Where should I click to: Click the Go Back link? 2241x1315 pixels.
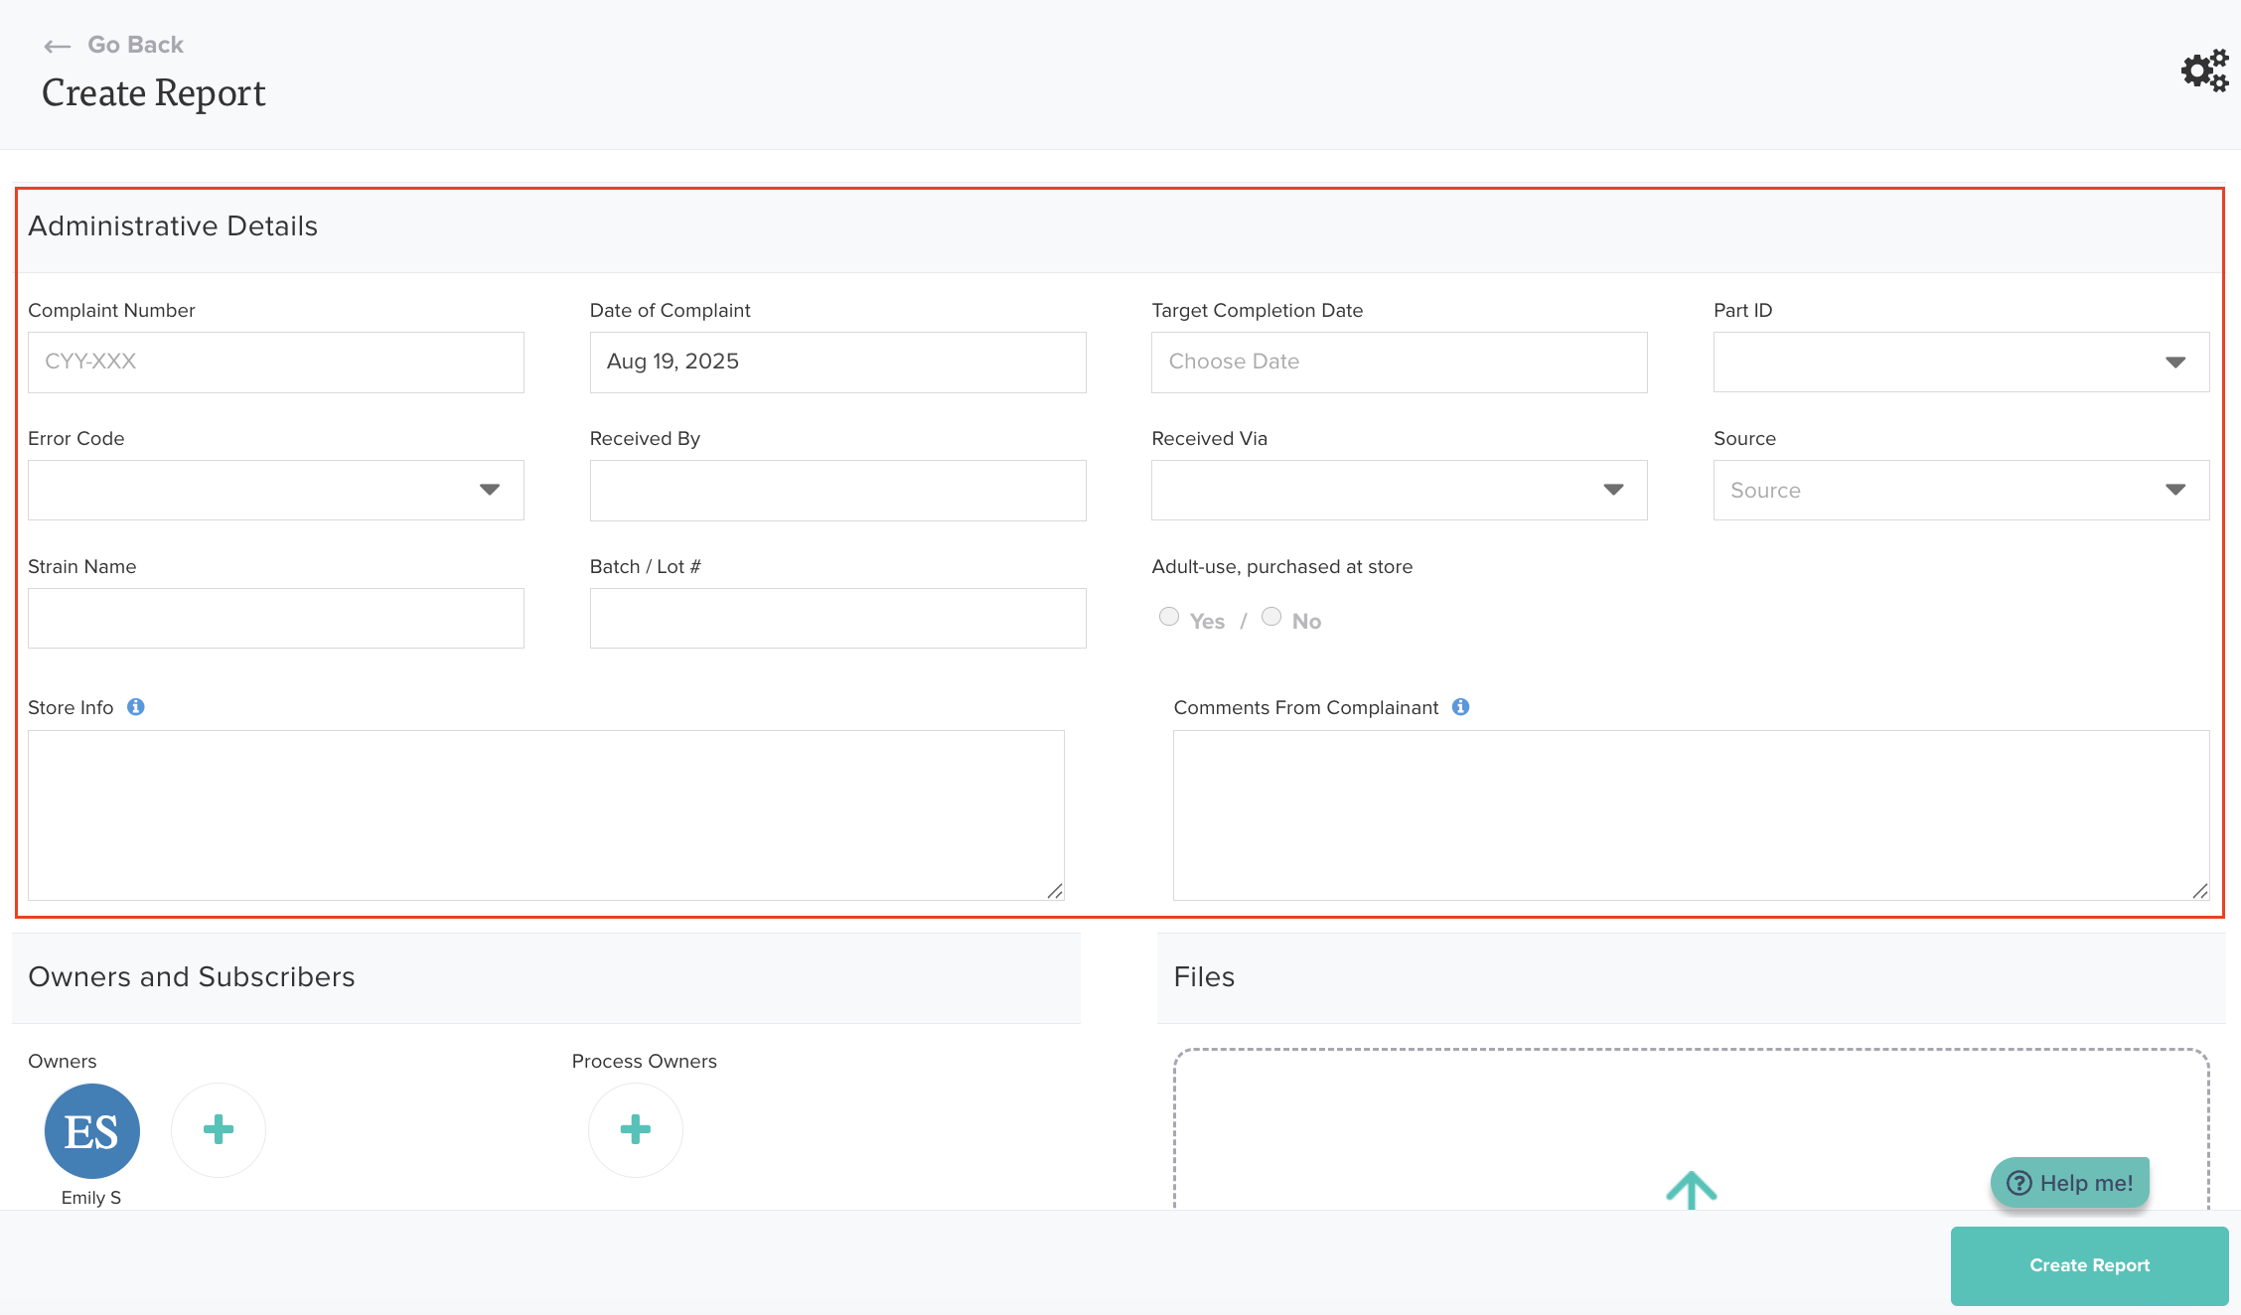(135, 45)
